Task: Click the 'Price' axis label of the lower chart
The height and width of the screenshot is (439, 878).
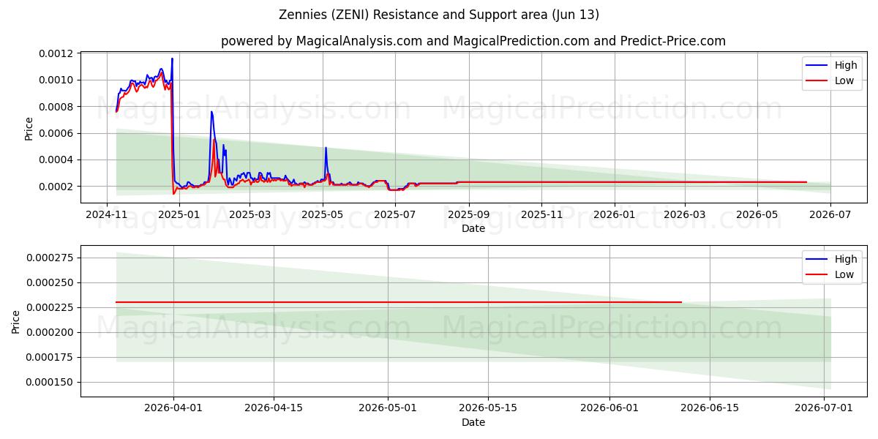Action: [x=16, y=321]
